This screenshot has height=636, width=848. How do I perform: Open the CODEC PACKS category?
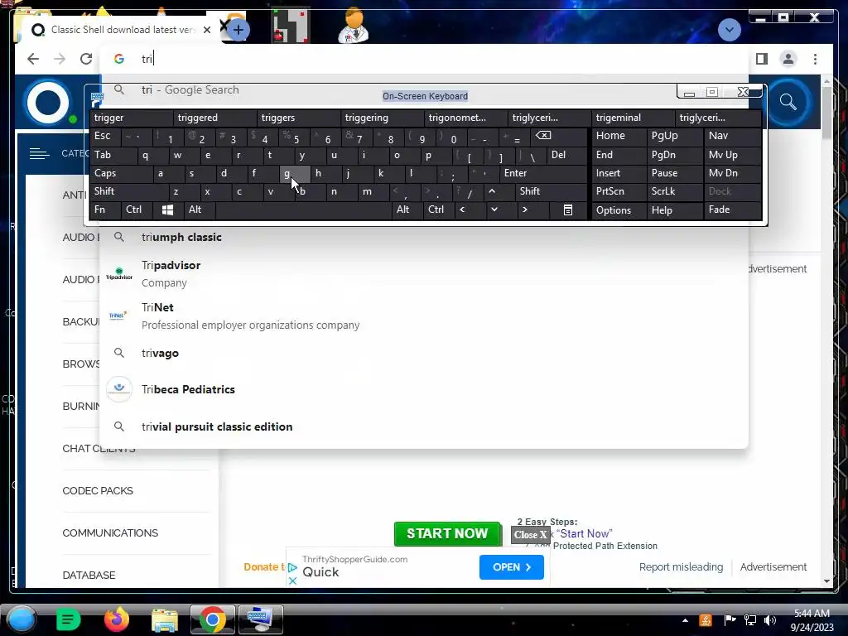98,490
